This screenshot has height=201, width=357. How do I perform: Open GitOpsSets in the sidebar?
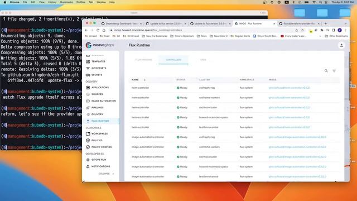click(x=99, y=68)
